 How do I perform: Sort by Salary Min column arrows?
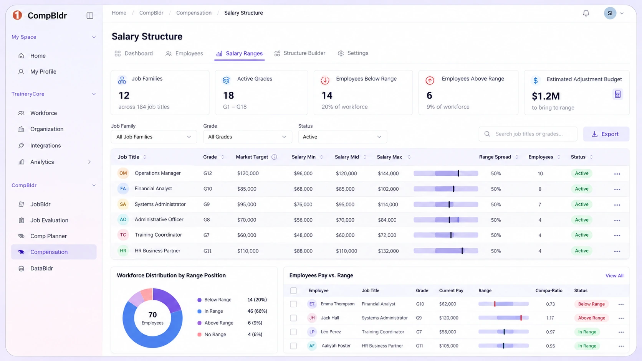click(x=321, y=157)
